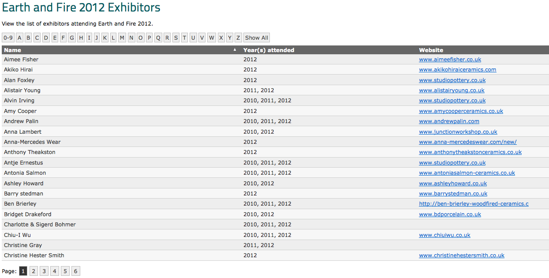Jump to page 6 of results
The width and height of the screenshot is (549, 278).
point(76,271)
